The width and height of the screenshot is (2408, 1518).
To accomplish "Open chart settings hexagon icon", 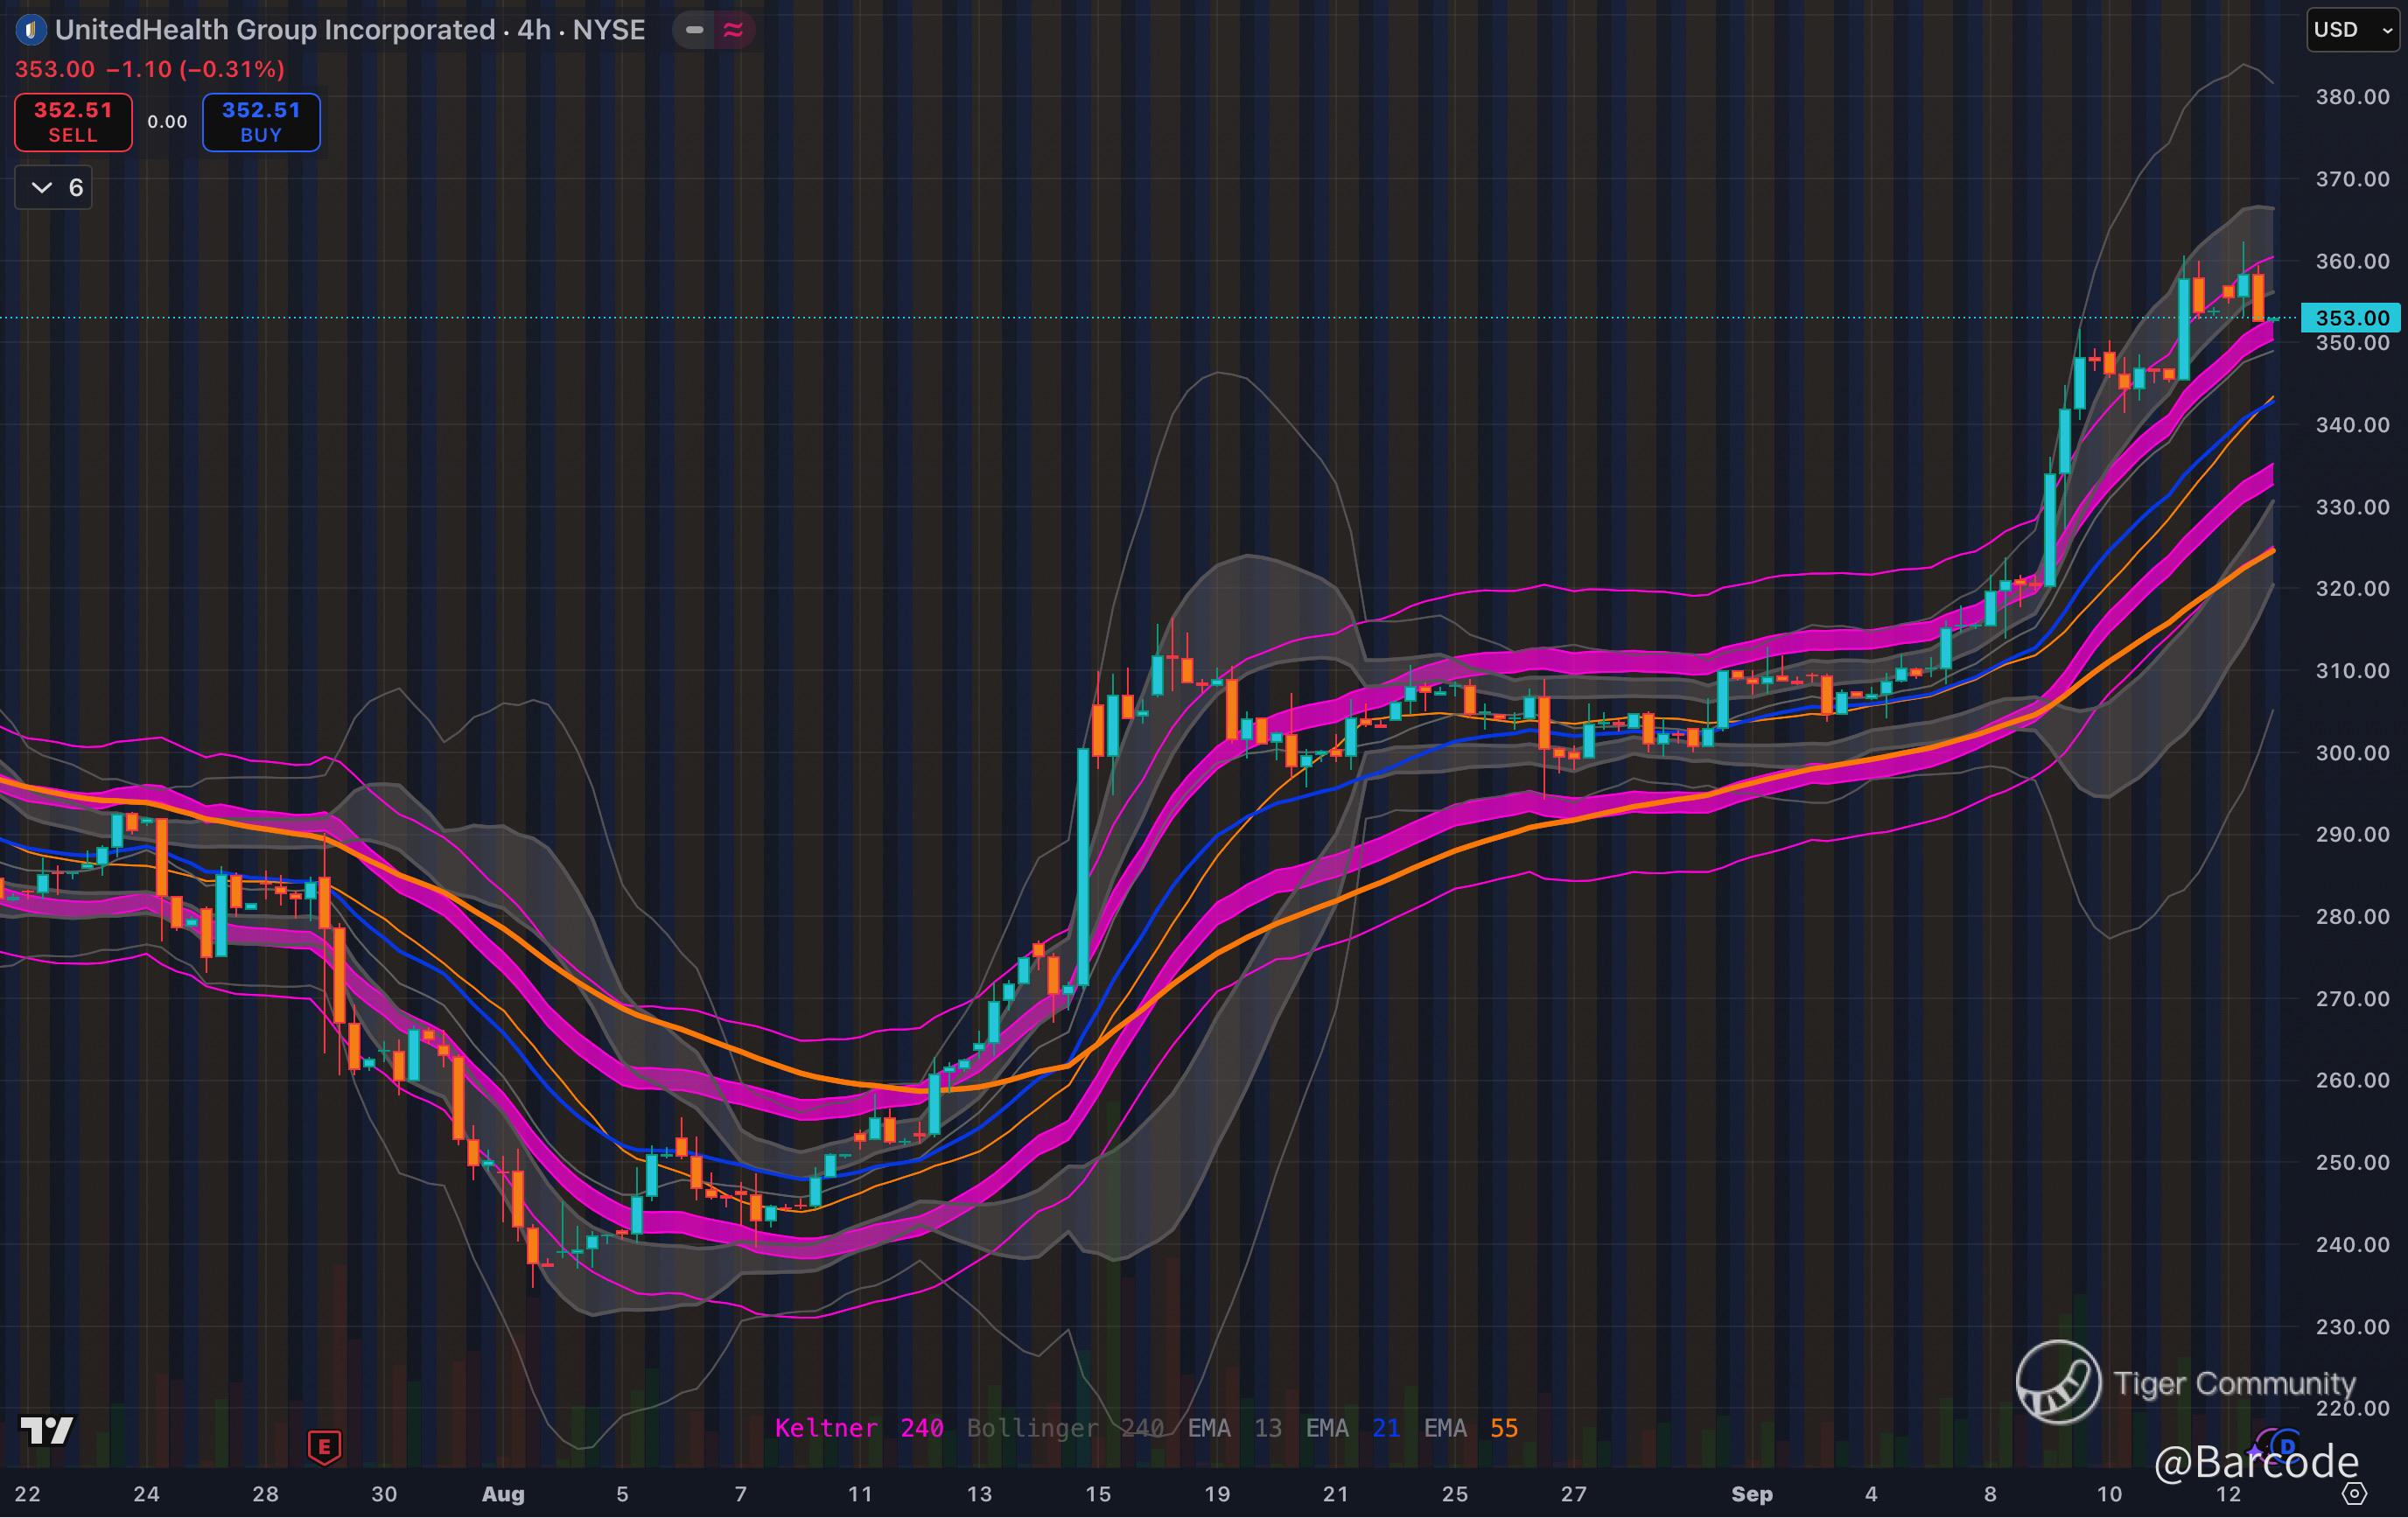I will coord(2355,1494).
